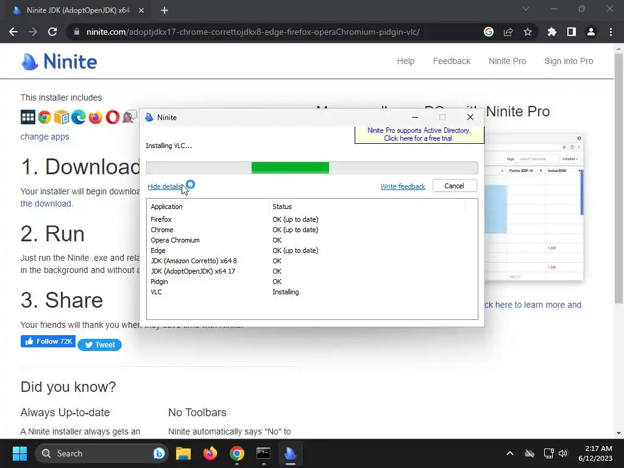
Task: Click the Windows taskbar Search box
Action: [102, 453]
